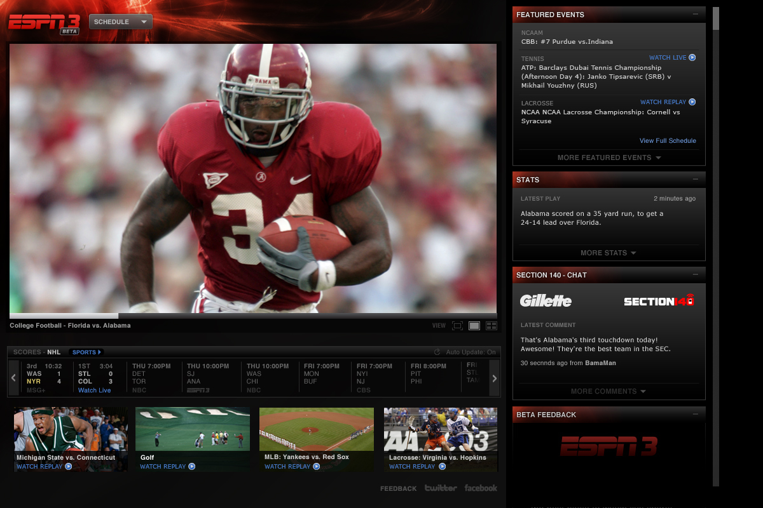Collapse the Featured Events panel
763x508 pixels.
(696, 14)
